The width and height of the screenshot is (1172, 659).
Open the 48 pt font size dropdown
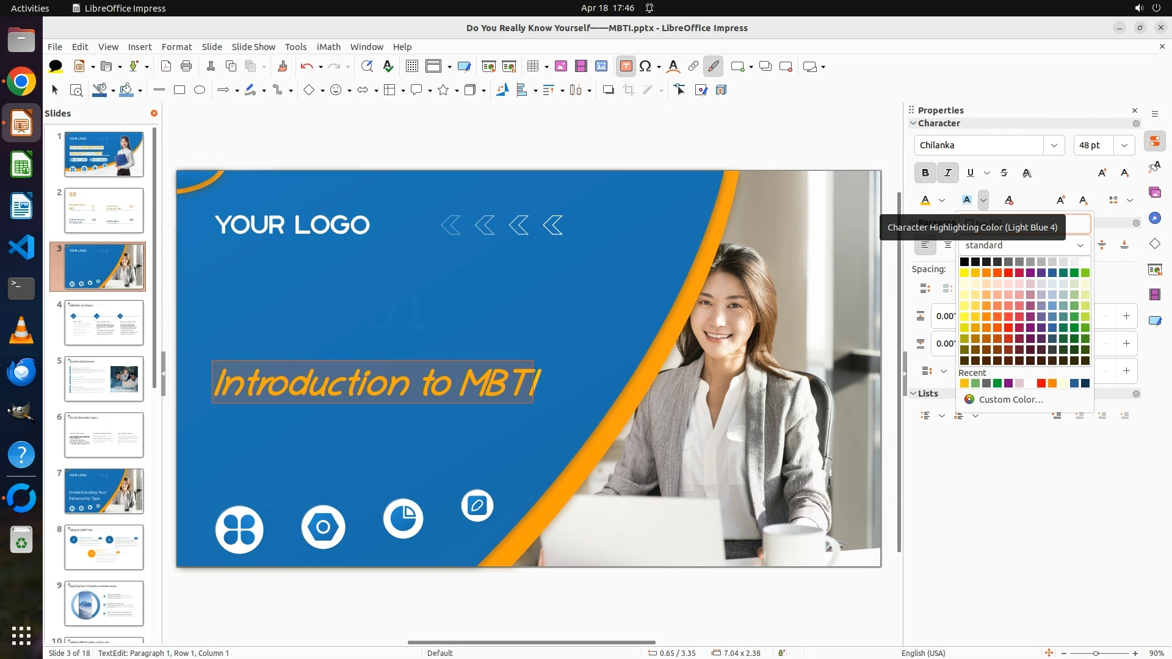point(1124,145)
